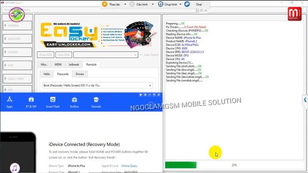Click log line 'Device CPU: A9'
This screenshot has height=173, width=308.
[x=175, y=59]
